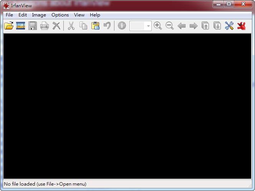Click the "No file loaded" status text
This screenshot has height=191, width=255.
pyautogui.click(x=45, y=184)
